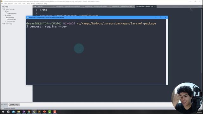This screenshot has height=114, width=203.
Task: Open the green Camtasia taskbar icon
Action: click(x=49, y=111)
